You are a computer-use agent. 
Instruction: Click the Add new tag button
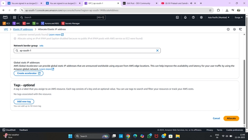click(x=24, y=101)
